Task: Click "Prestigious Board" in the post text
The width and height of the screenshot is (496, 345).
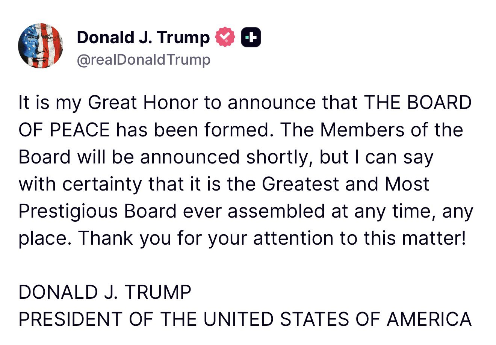Action: pyautogui.click(x=97, y=211)
